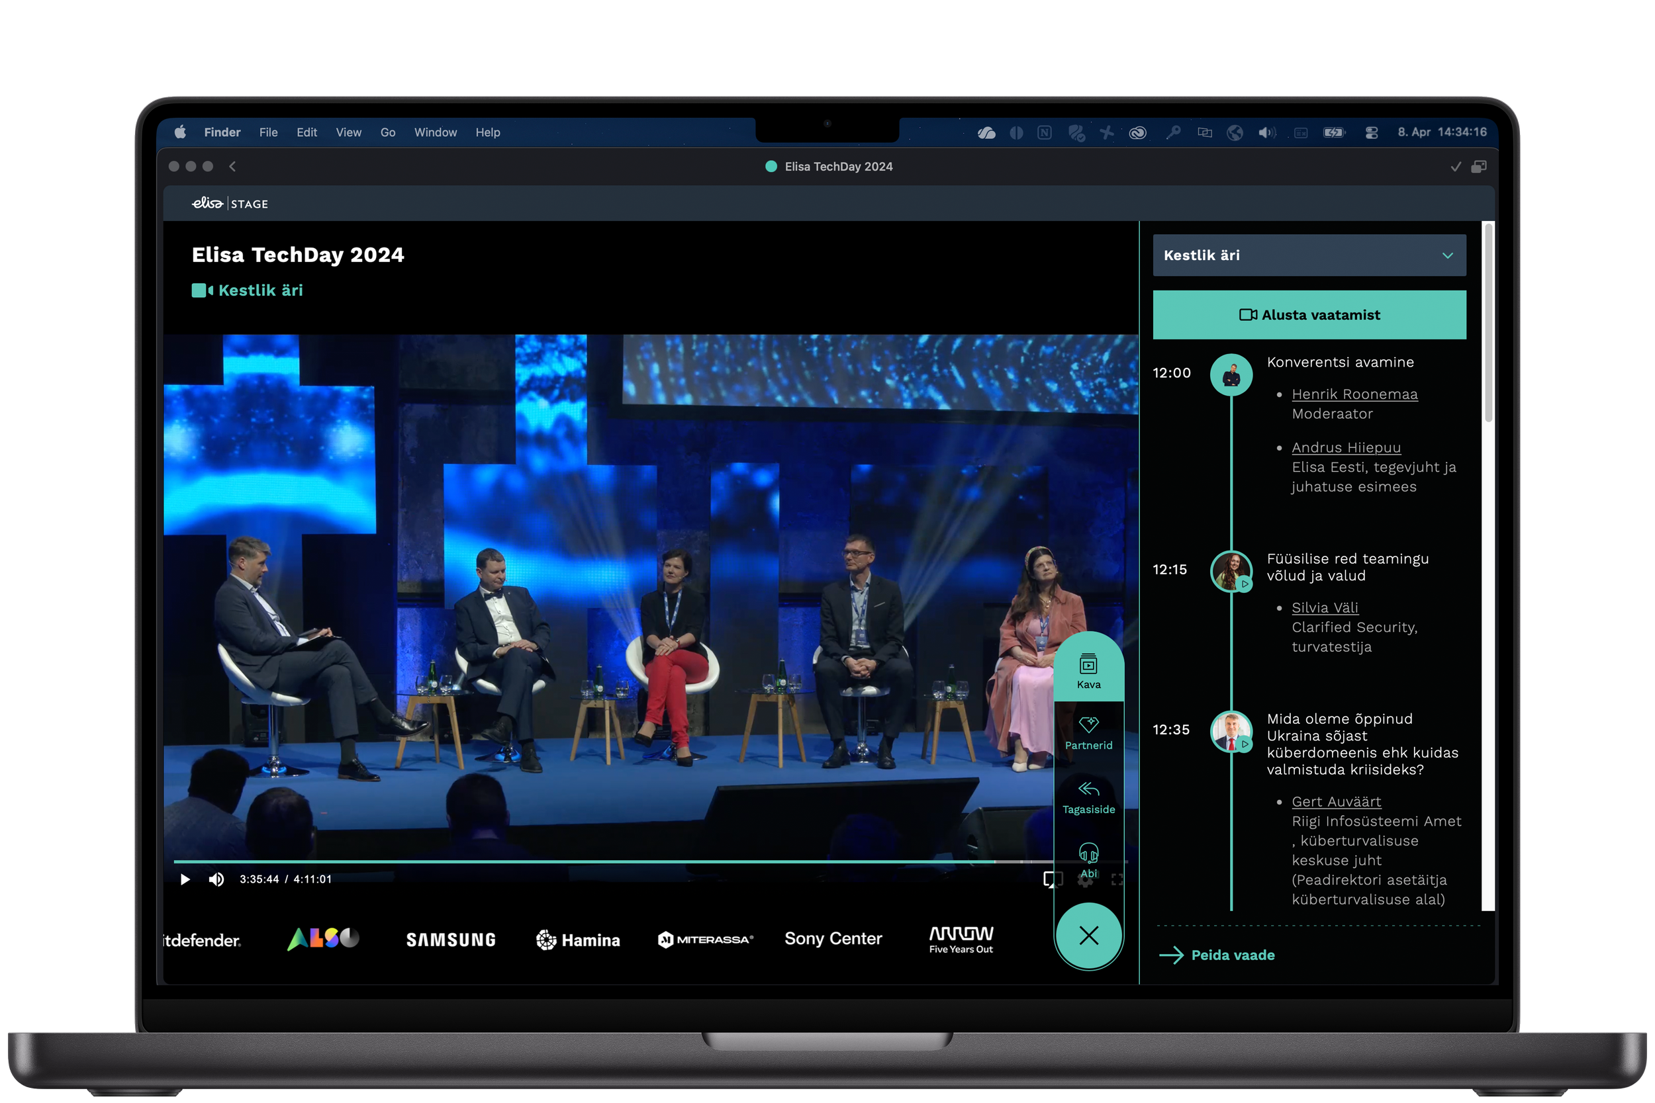Open Henrik Roonemaa speaker link
Viewport: 1655px width, 1103px height.
coord(1354,394)
